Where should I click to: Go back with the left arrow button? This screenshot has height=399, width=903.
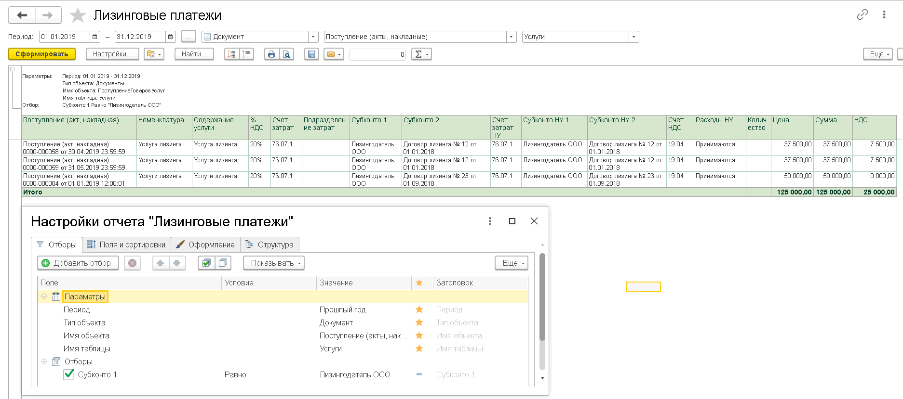22,15
